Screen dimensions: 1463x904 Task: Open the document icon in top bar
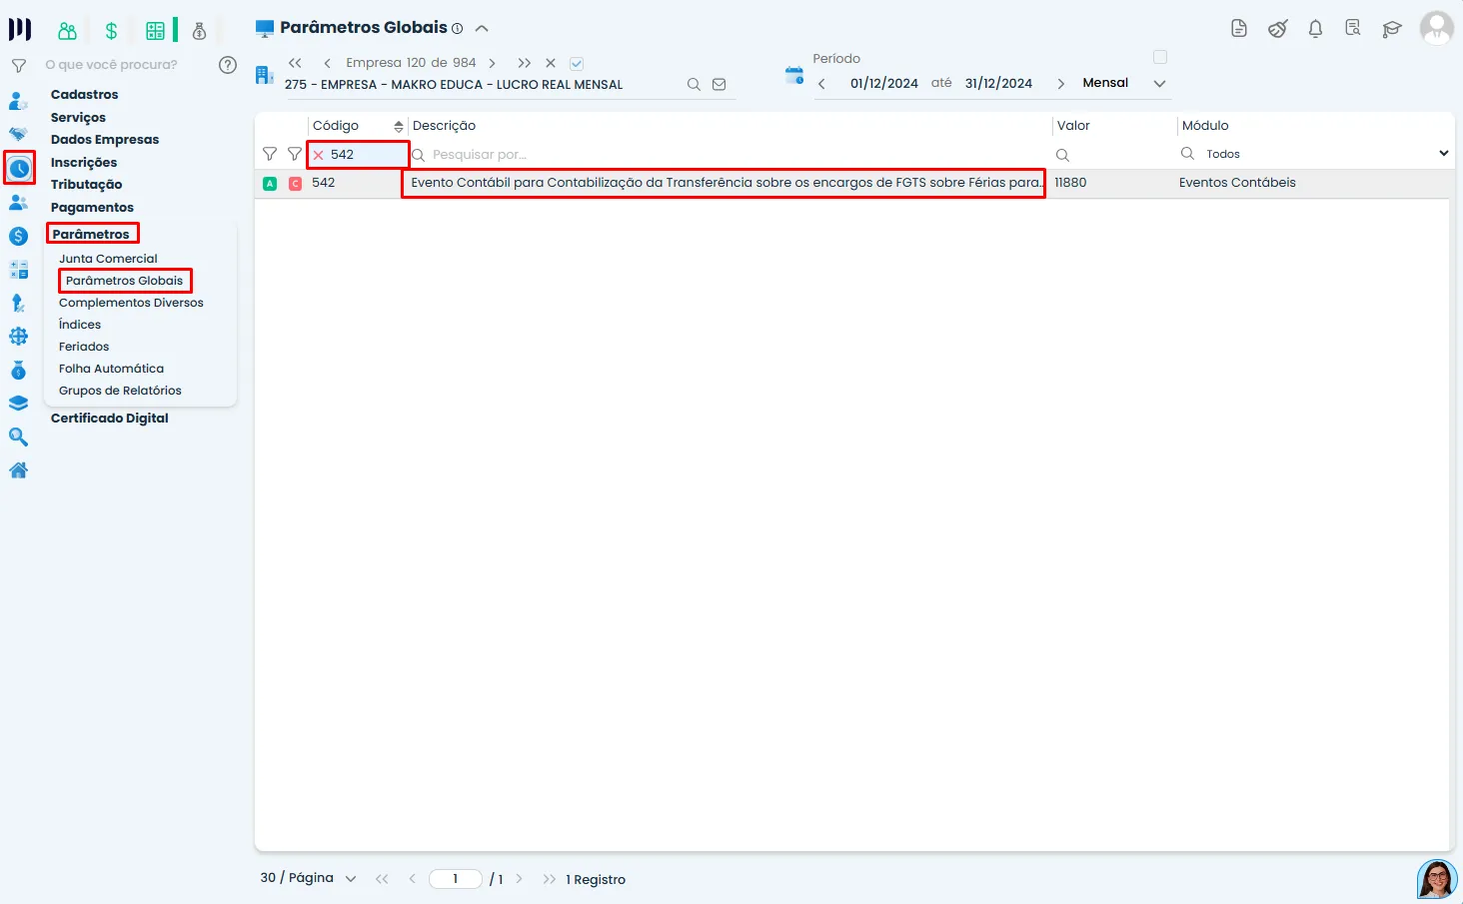click(x=1239, y=29)
